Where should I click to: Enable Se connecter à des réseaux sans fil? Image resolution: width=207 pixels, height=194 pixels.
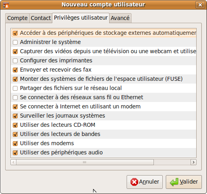pyautogui.click(x=15, y=98)
